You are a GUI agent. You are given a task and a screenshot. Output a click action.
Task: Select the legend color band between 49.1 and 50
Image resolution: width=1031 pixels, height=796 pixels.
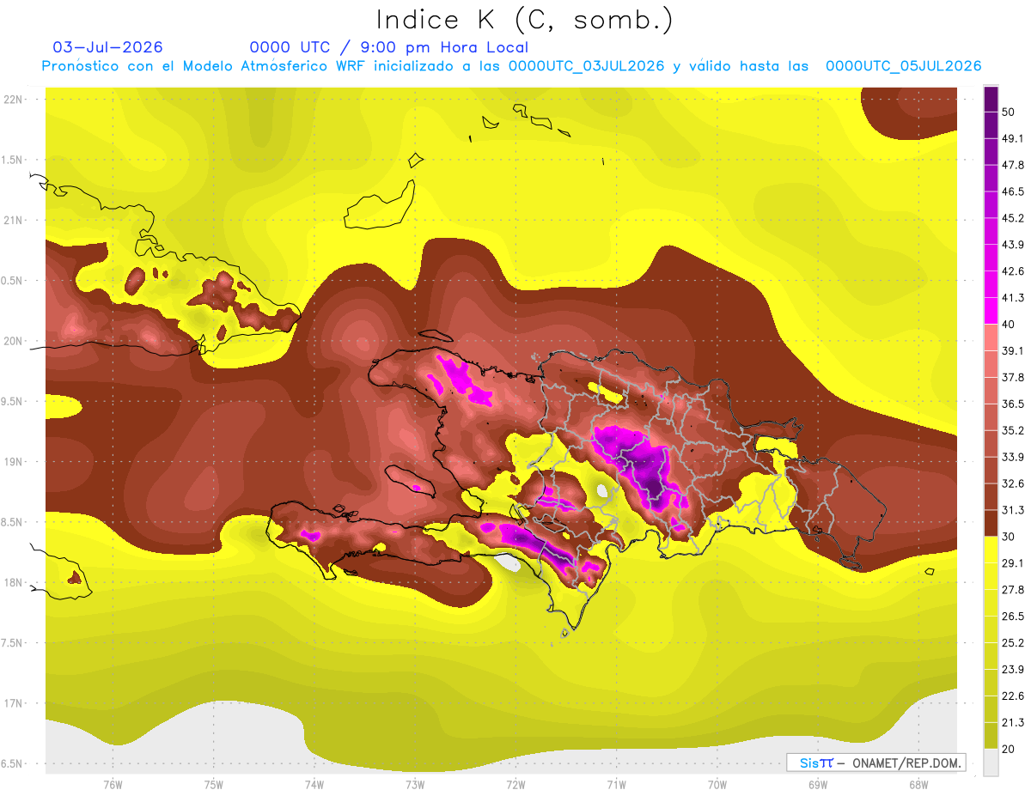point(991,125)
